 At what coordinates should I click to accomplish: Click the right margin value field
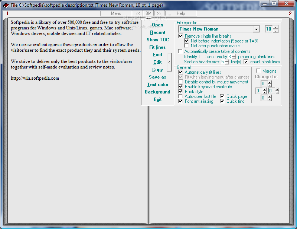271,91
